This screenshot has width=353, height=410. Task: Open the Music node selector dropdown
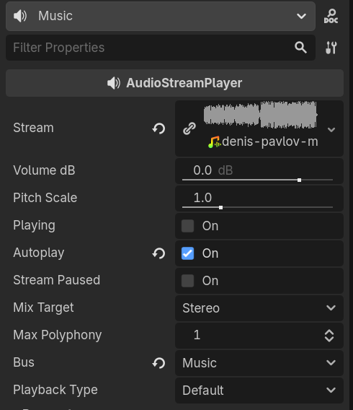pyautogui.click(x=161, y=16)
